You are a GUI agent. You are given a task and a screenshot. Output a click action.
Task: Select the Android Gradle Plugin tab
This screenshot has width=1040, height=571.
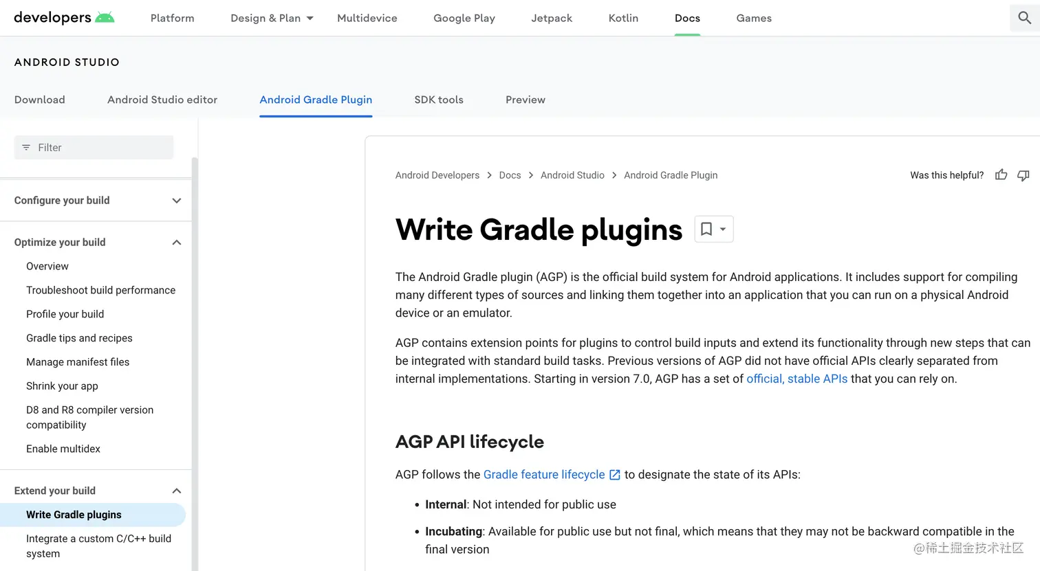click(x=316, y=100)
